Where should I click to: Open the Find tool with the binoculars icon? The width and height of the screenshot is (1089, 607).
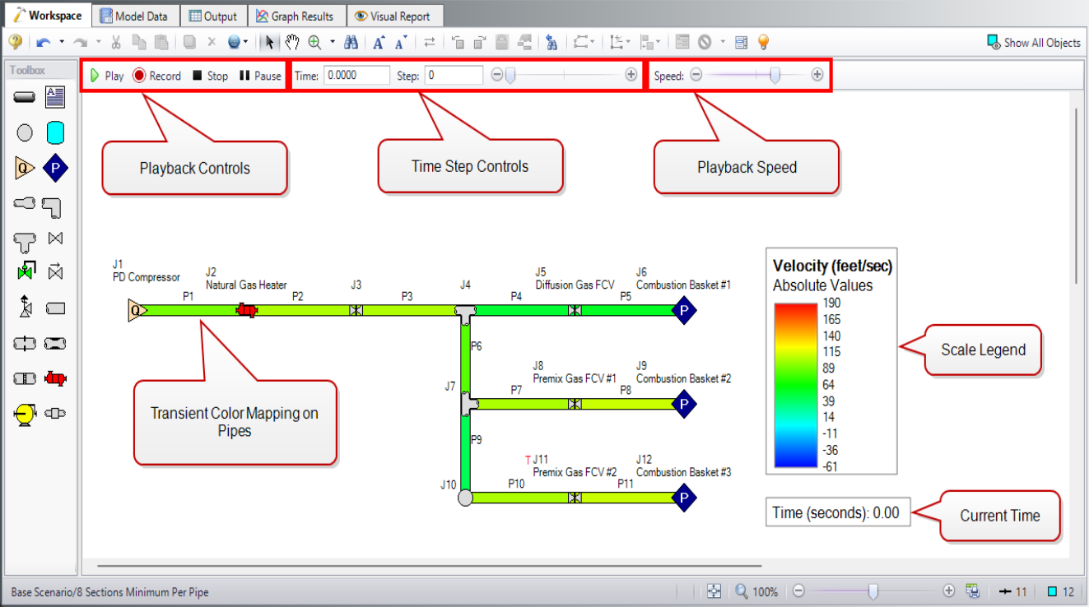click(x=351, y=42)
